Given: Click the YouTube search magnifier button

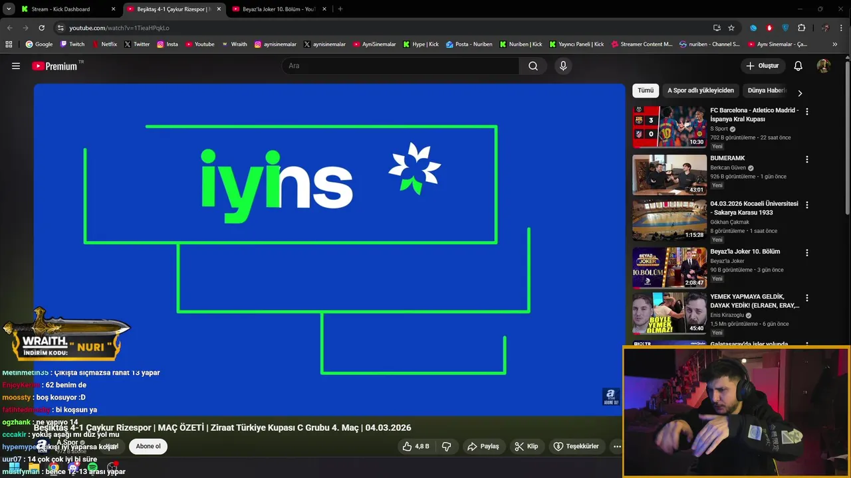Looking at the screenshot, I should click(x=533, y=66).
